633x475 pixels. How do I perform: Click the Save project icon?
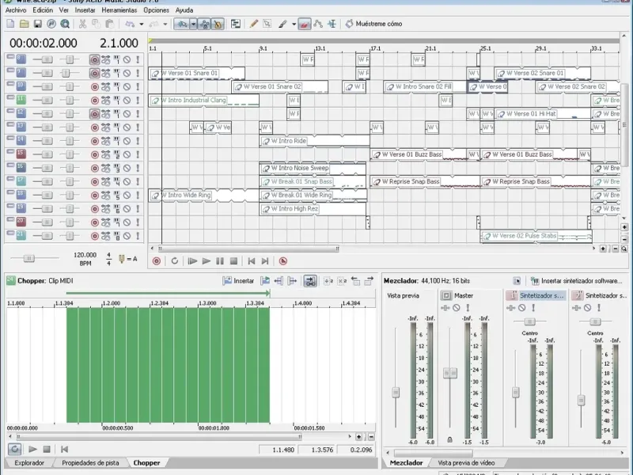37,24
